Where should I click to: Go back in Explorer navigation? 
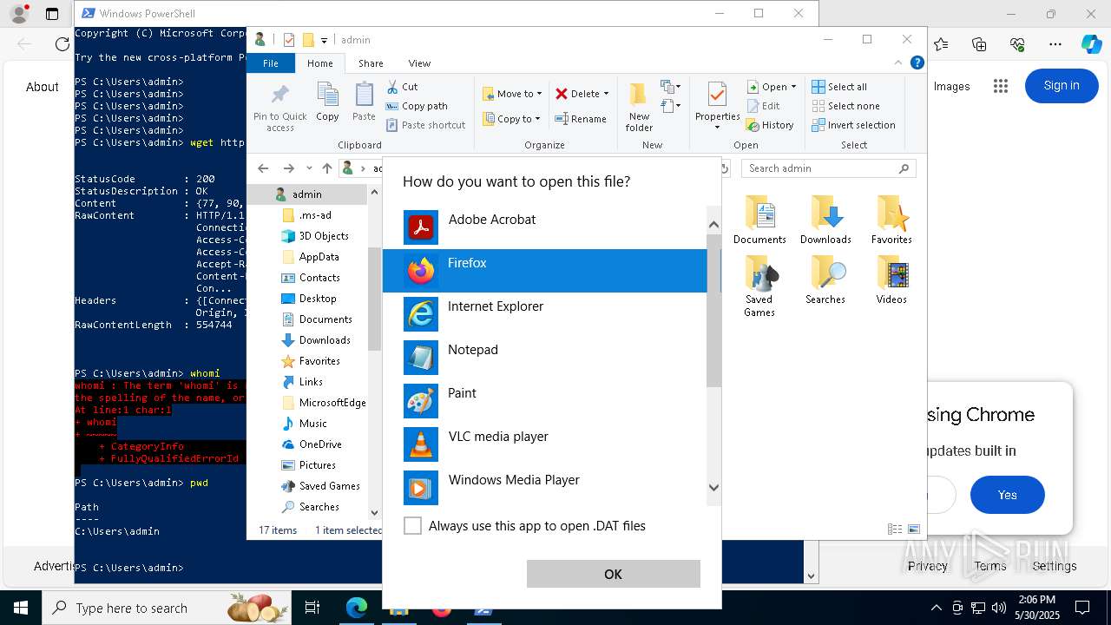263,168
